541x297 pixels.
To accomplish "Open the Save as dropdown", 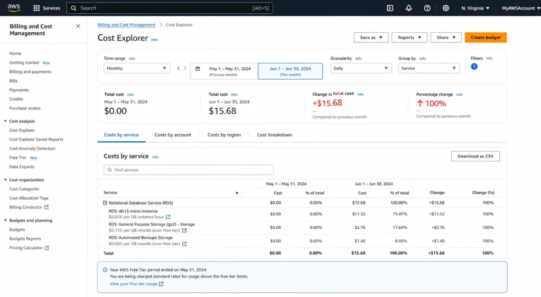I will coord(371,37).
